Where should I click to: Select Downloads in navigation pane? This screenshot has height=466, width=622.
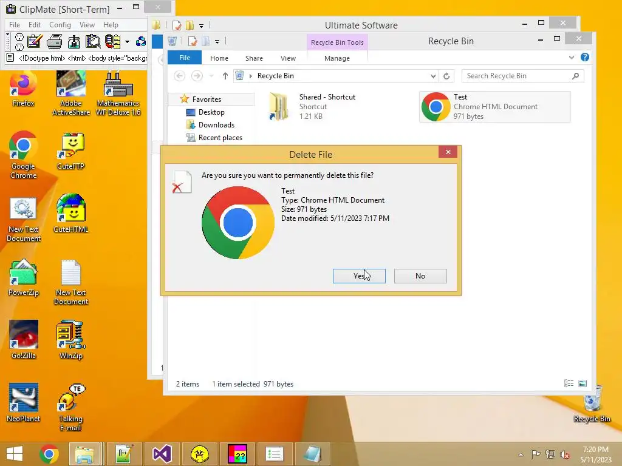click(x=217, y=125)
